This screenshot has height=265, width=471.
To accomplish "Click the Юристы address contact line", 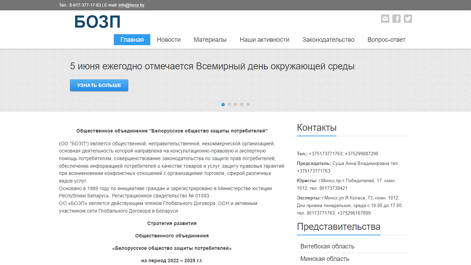I will tap(346, 185).
